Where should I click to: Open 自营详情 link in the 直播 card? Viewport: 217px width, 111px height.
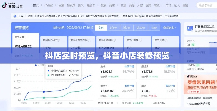click(x=129, y=67)
